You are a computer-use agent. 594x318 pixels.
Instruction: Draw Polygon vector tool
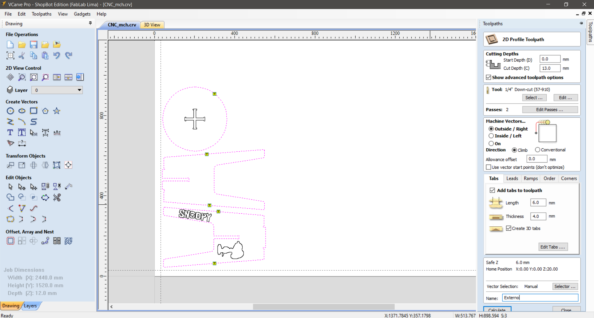point(45,111)
